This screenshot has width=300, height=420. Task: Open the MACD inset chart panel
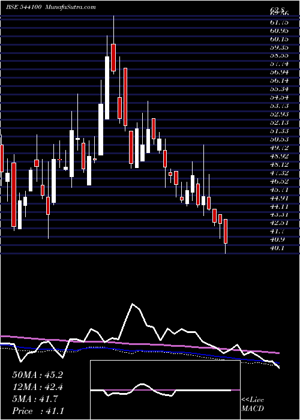click(x=165, y=390)
